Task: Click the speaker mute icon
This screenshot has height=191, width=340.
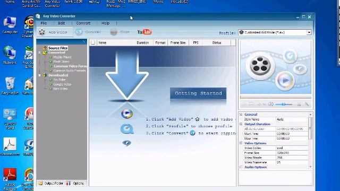Action: (270, 105)
